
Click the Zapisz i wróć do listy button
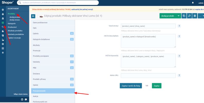click(x=131, y=85)
